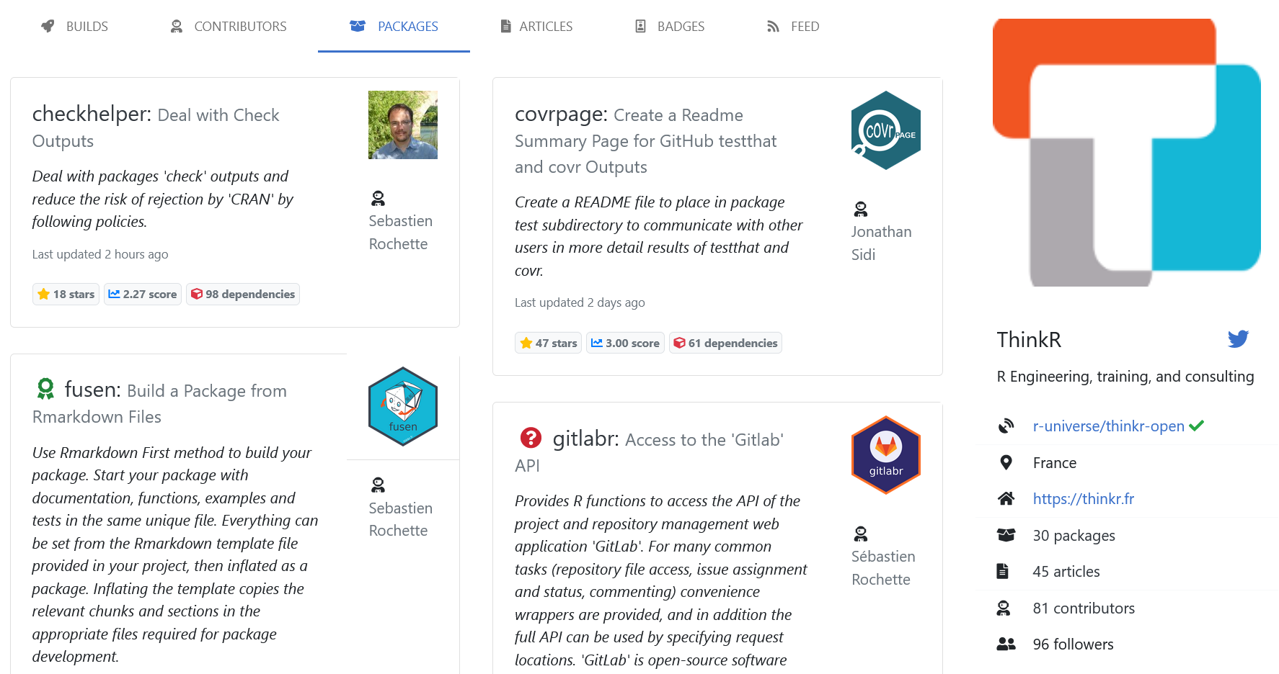
Task: Switch to the BUILDS tab
Action: (87, 26)
